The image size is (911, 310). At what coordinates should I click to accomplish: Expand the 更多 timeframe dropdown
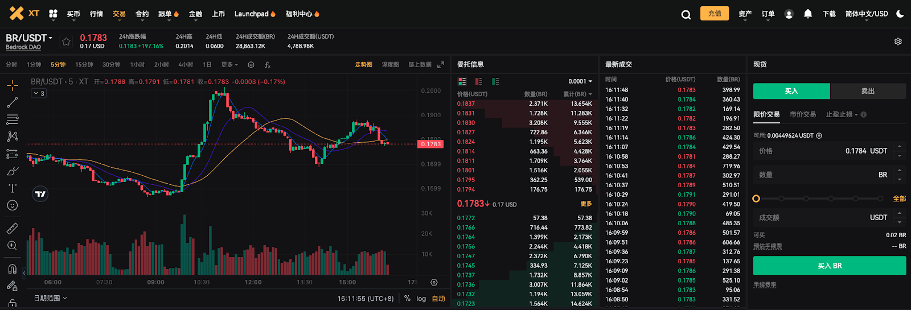click(229, 65)
